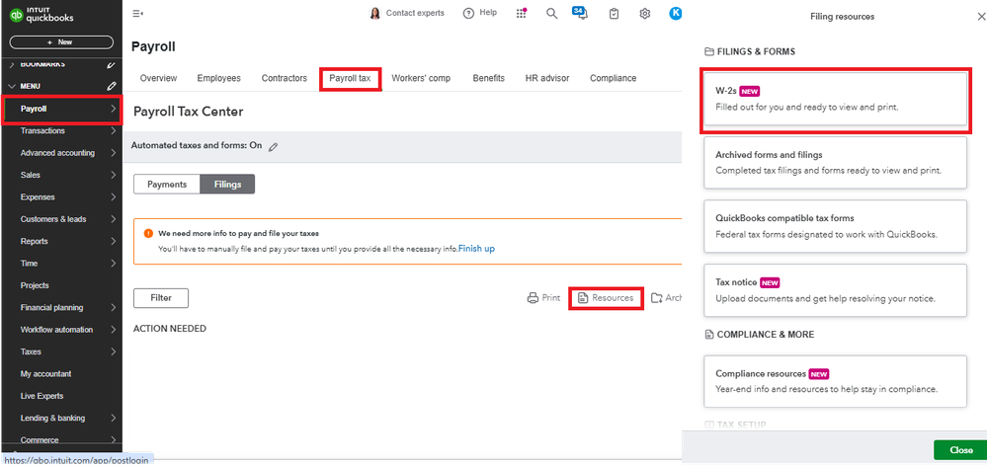Click the QuickBooks logo
The width and height of the screenshot is (987, 466).
click(x=41, y=15)
